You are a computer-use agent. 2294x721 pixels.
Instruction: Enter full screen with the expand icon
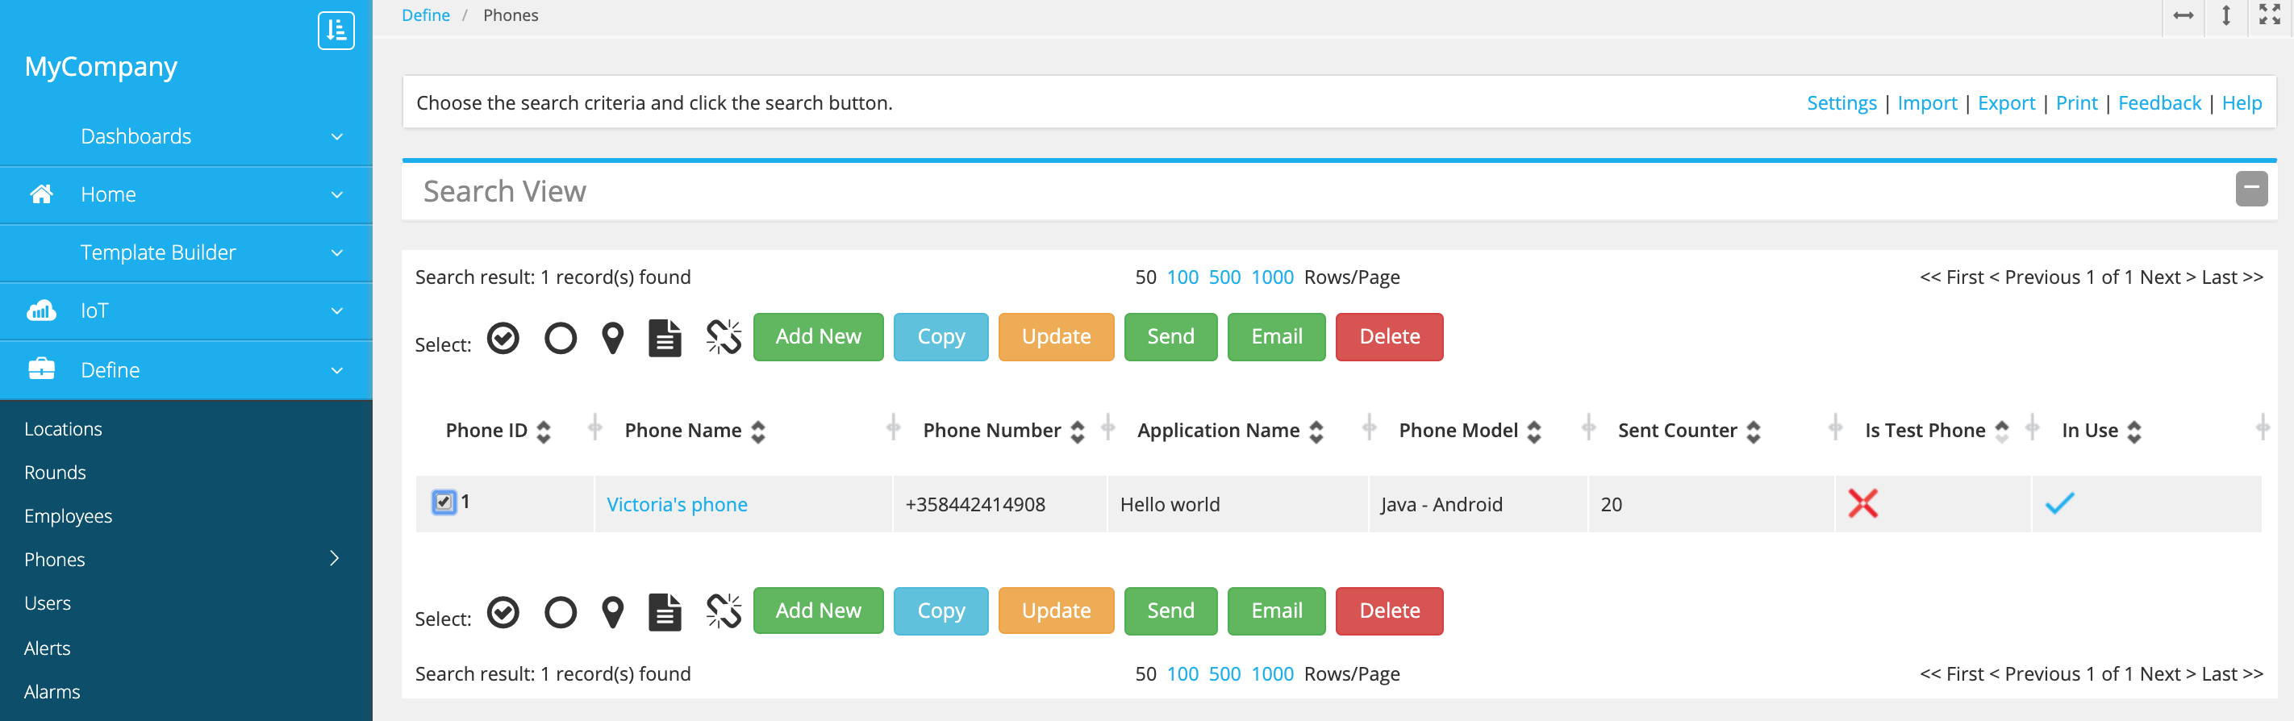pyautogui.click(x=2269, y=15)
